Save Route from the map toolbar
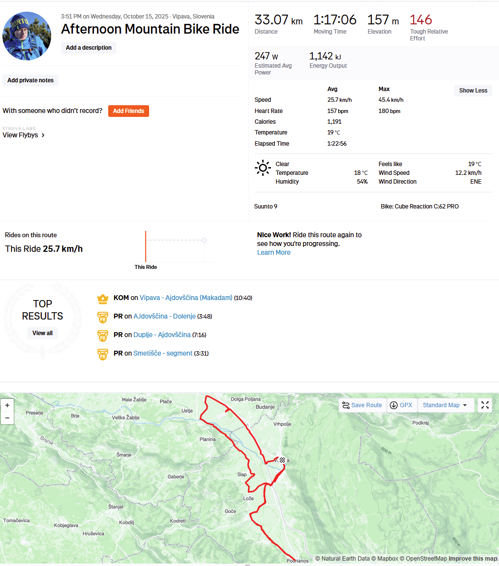The width and height of the screenshot is (499, 566). 362,405
